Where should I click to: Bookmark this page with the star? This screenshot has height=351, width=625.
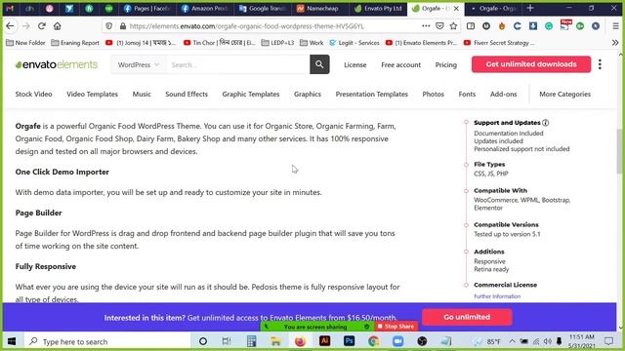pyautogui.click(x=453, y=26)
